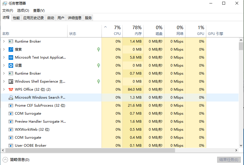Expand the Microsoft Text Input Application row
This screenshot has height=165, width=244.
4,57
